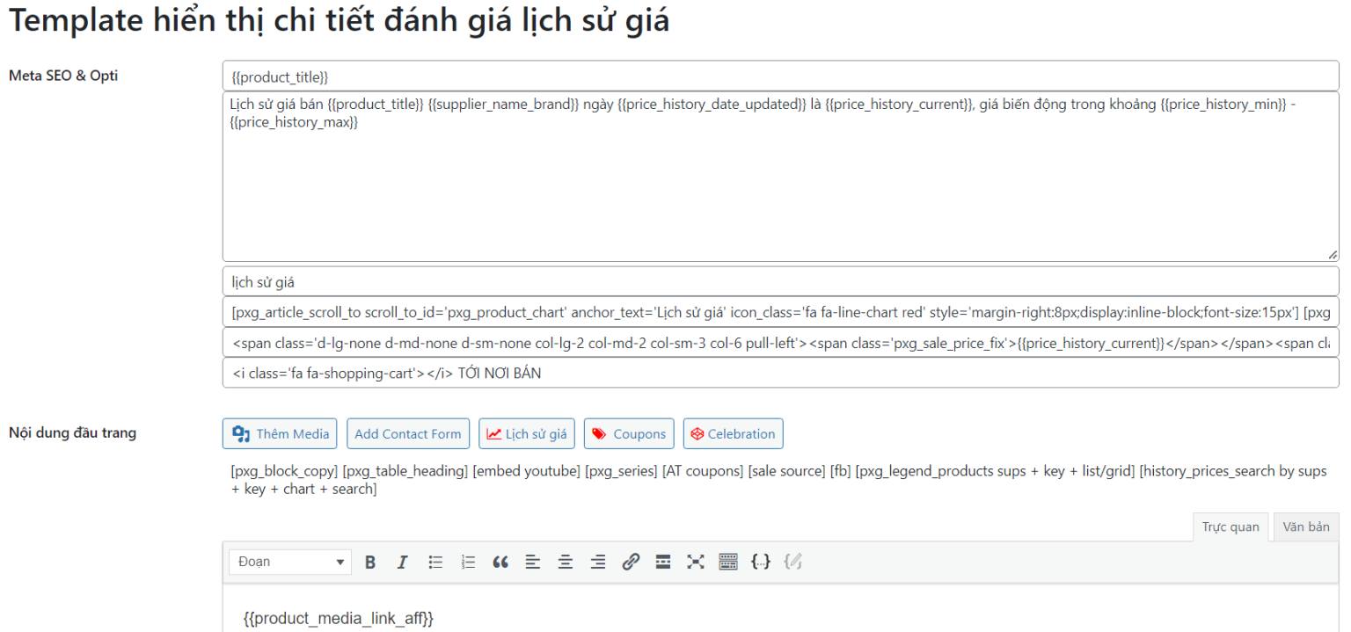Switch to the "Văn bản" tab
Image resolution: width=1351 pixels, height=632 pixels.
[x=1305, y=527]
